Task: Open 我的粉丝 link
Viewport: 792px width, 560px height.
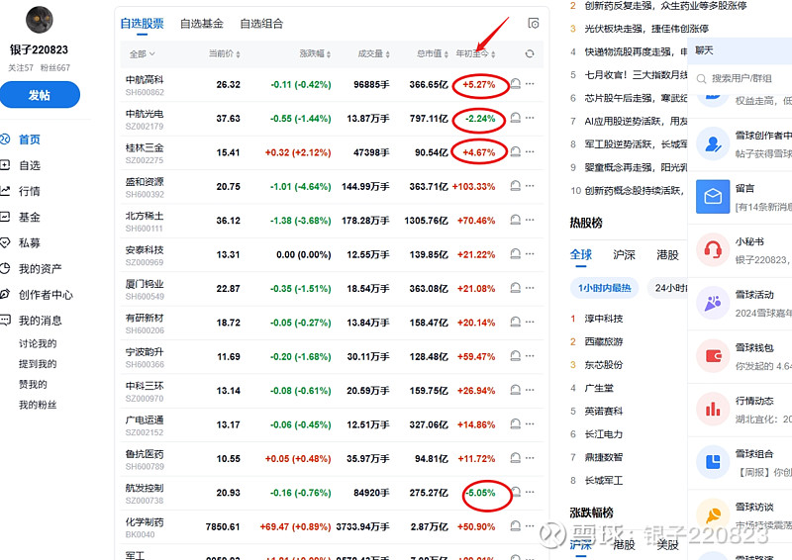Action: click(x=38, y=405)
